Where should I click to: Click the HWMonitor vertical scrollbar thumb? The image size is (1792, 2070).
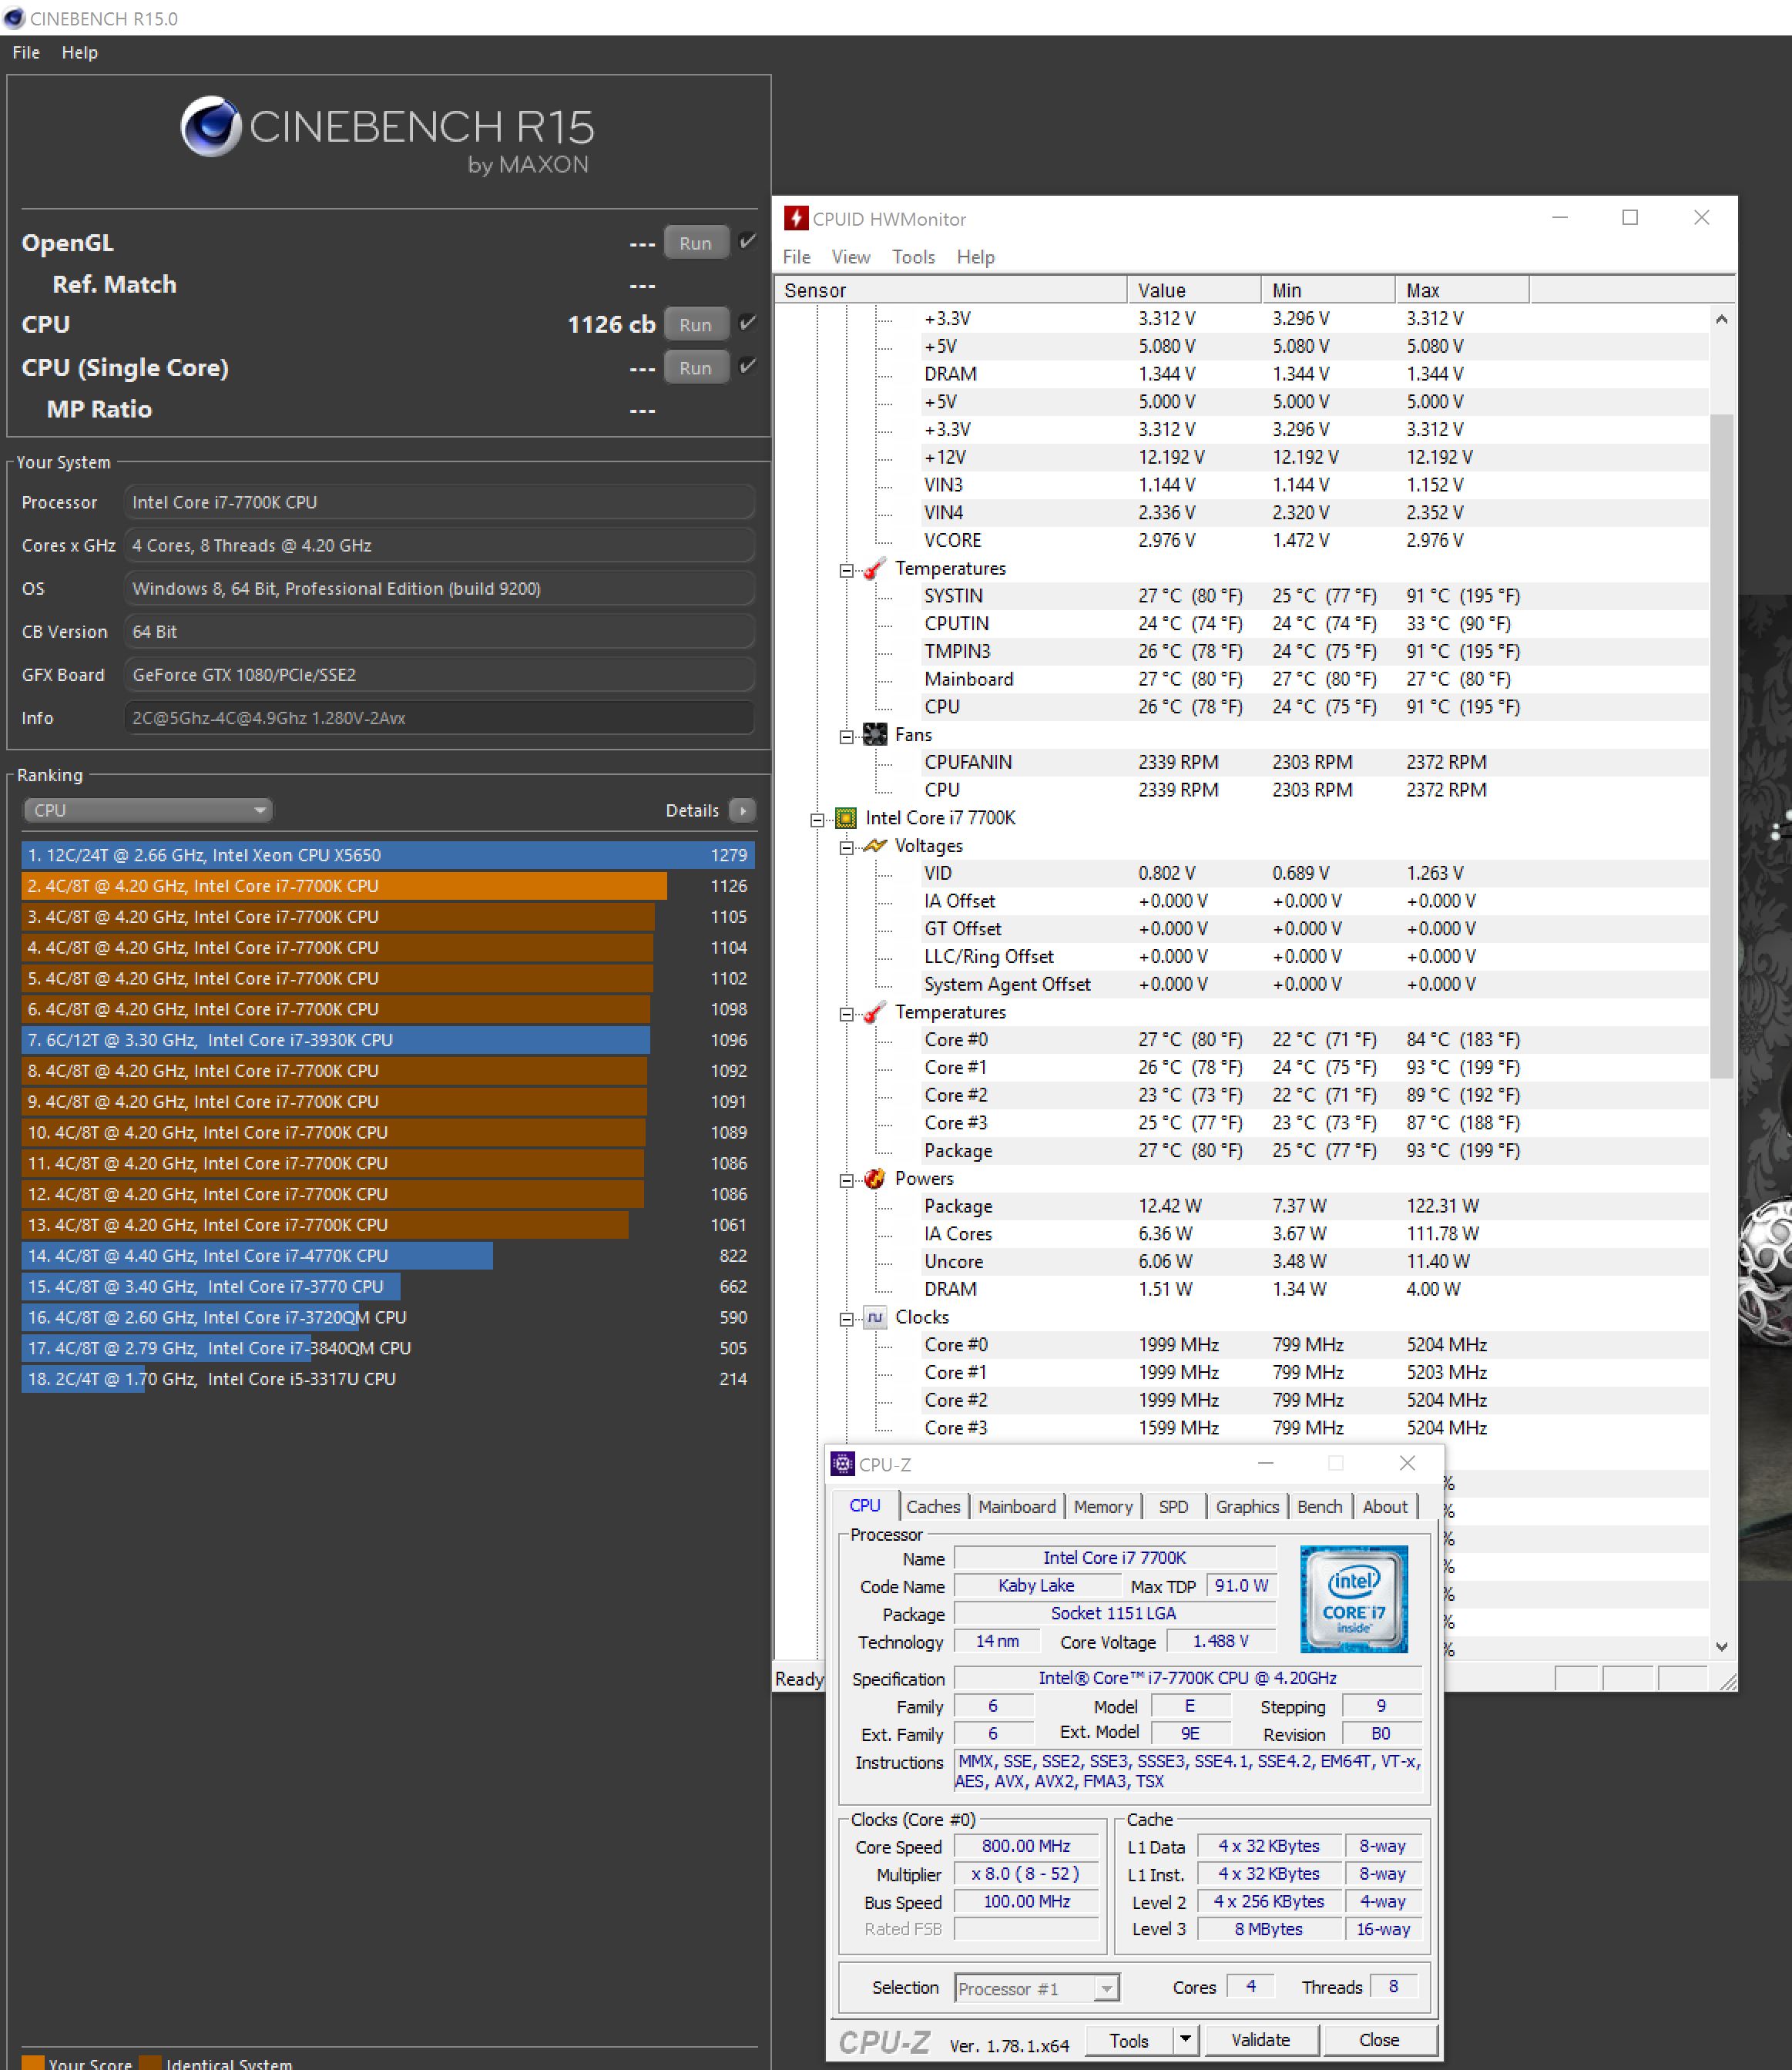click(1721, 746)
